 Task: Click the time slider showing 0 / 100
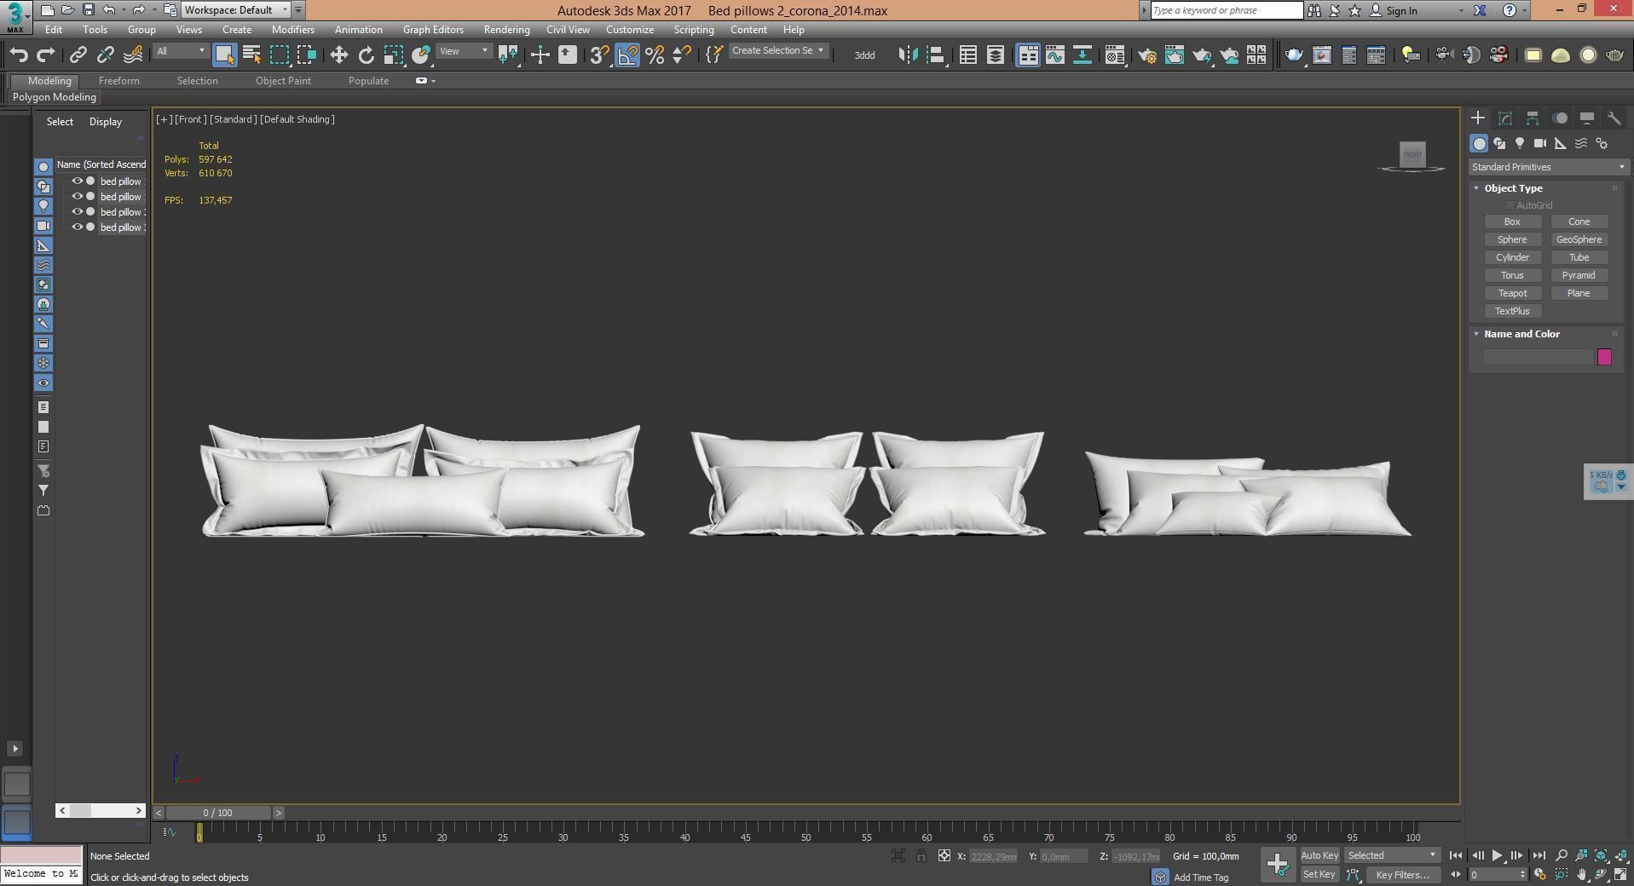(x=218, y=813)
